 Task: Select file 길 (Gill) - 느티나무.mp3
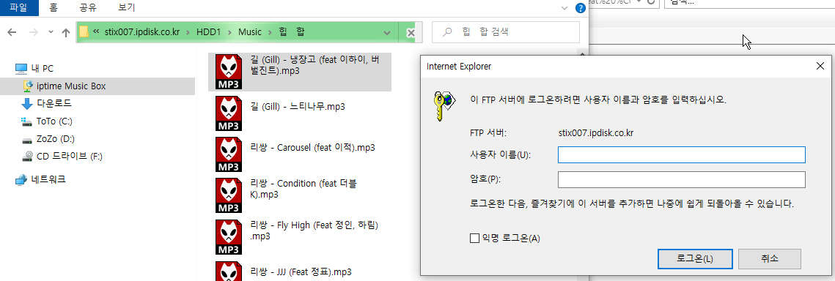[297, 107]
